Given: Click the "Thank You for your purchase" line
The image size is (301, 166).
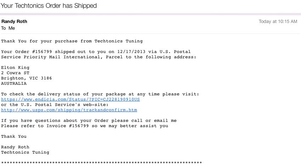Looking at the screenshot, I should click(72, 41).
